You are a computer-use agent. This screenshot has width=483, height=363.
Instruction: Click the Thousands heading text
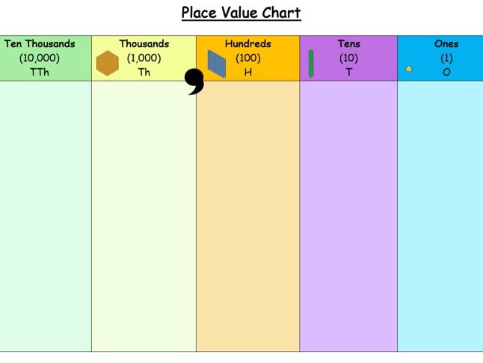pos(144,44)
